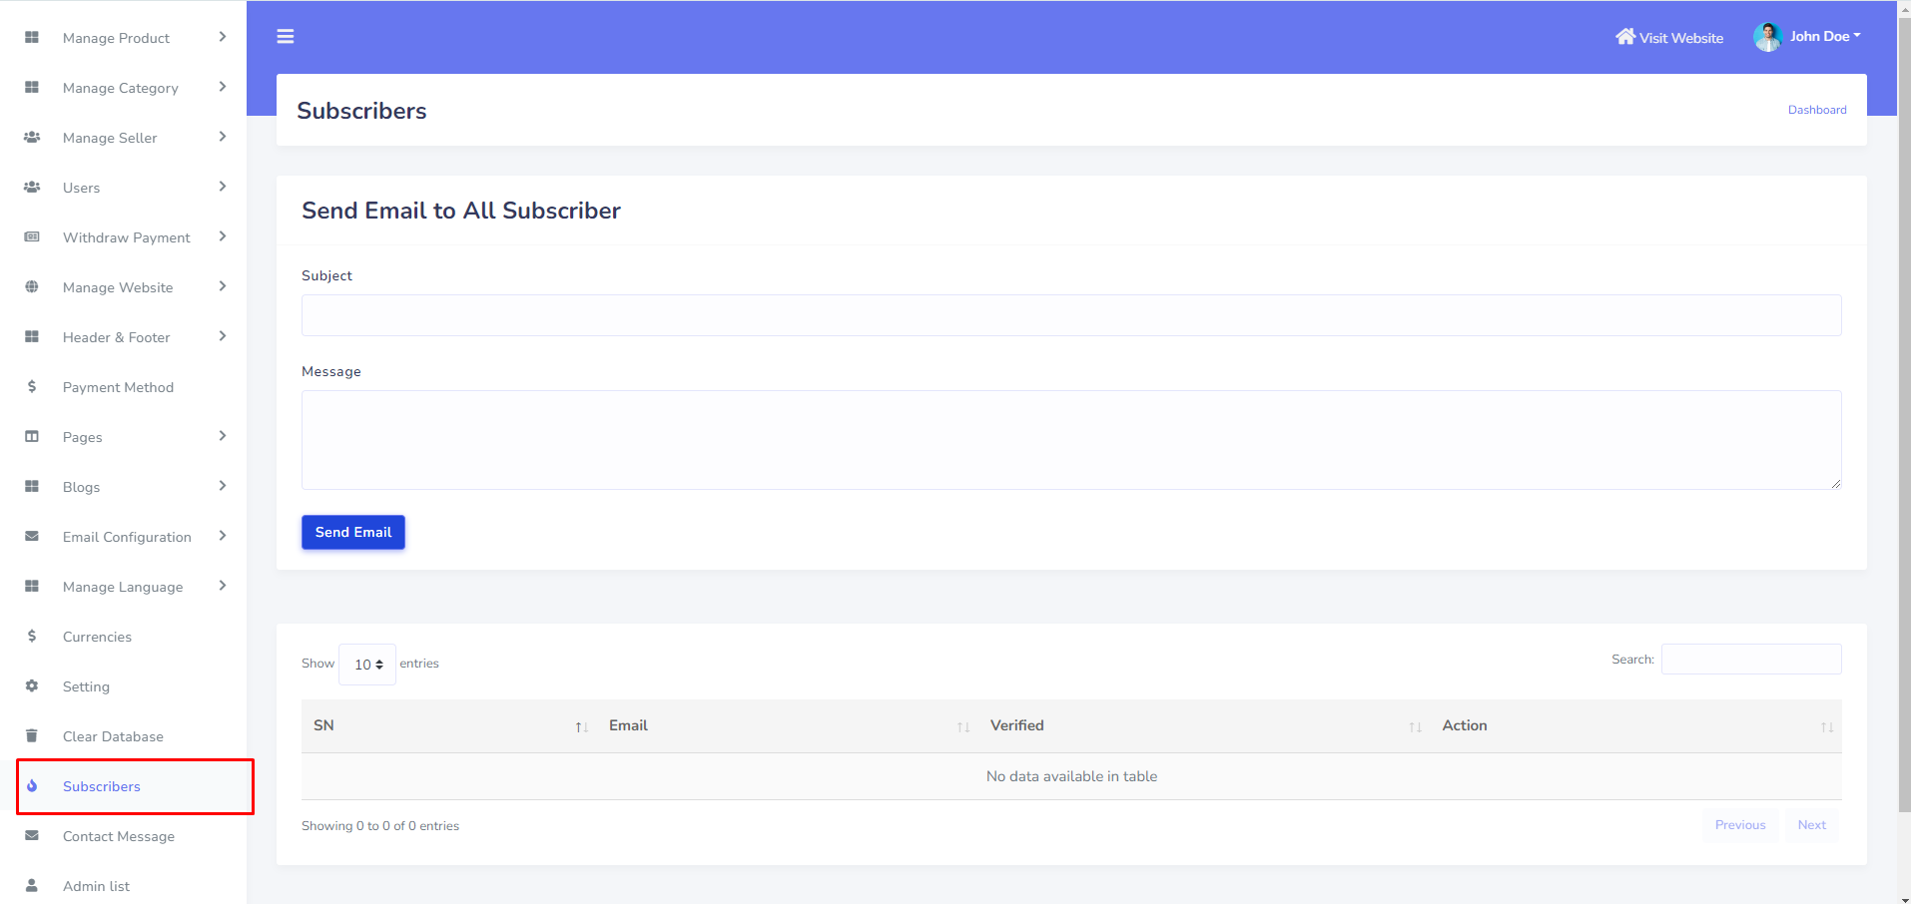Sort table by SN column arrows
1911x904 pixels.
(581, 726)
